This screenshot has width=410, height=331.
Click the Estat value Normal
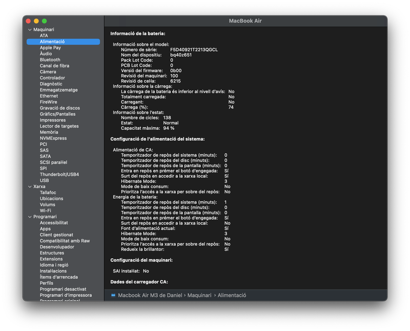tap(171, 123)
